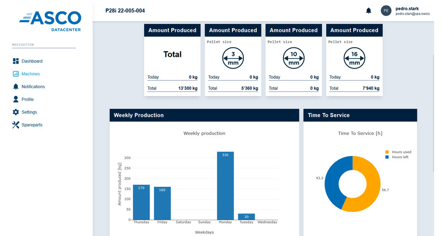
Task: Click the Notifications bell icon in sidebar
Action: [16, 87]
